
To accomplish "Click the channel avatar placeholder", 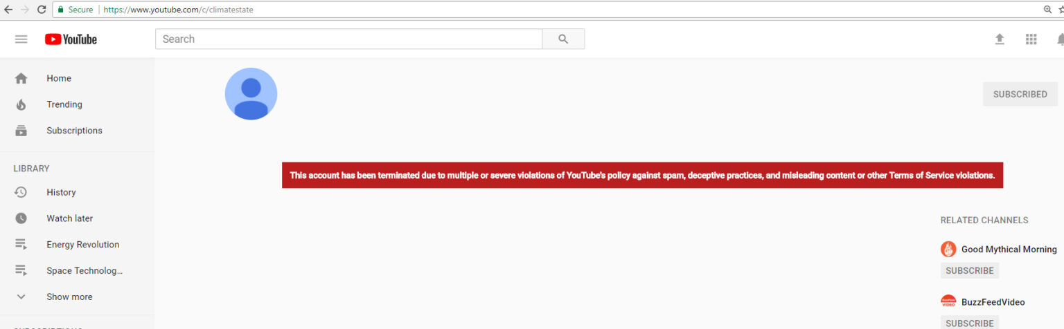I will tap(251, 94).
